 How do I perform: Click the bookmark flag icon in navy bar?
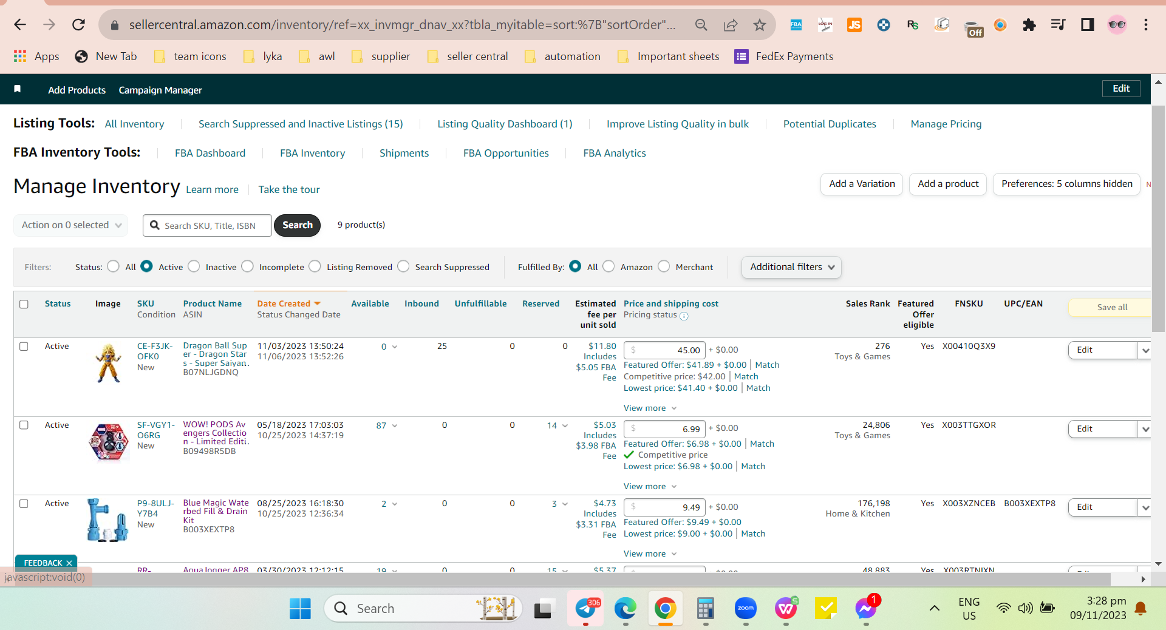pos(18,89)
